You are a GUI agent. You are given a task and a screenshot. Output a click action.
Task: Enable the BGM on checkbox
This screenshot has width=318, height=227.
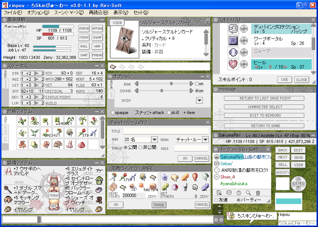click(197, 84)
